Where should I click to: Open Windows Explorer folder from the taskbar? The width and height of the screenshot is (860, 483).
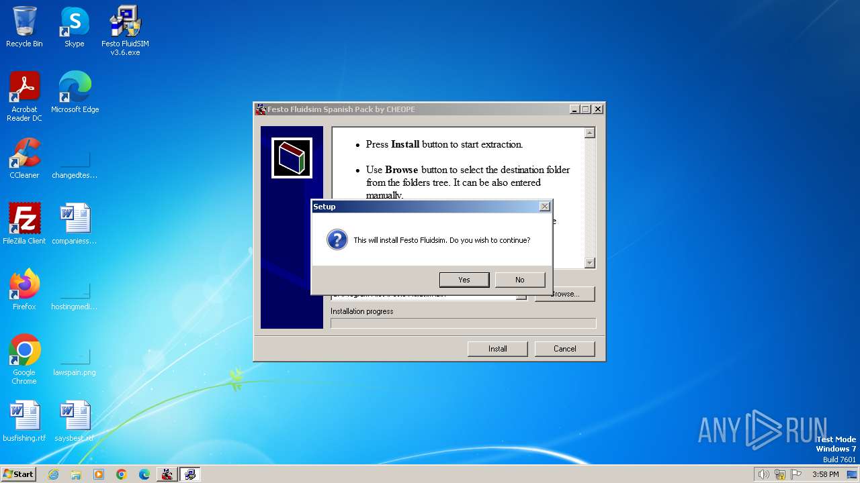coord(76,474)
